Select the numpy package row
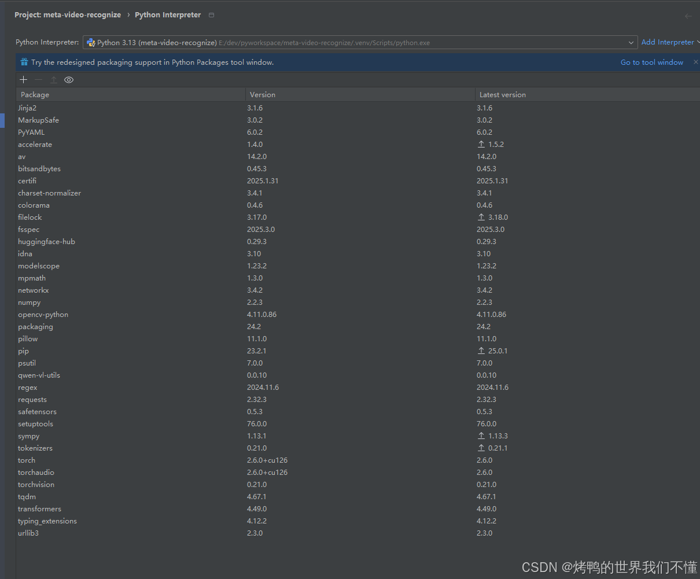Image resolution: width=700 pixels, height=579 pixels. click(358, 303)
